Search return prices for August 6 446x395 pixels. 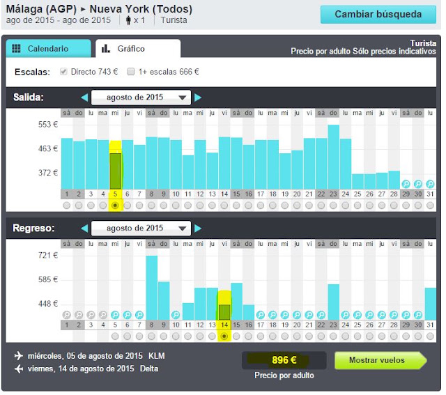point(127,315)
